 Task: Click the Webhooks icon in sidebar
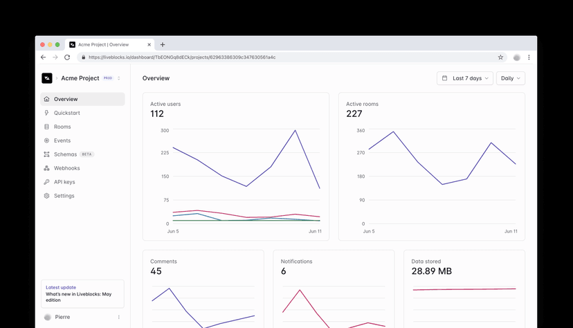click(46, 168)
